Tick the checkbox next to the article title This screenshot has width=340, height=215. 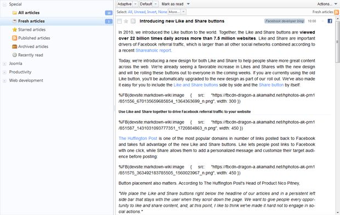[119, 21]
